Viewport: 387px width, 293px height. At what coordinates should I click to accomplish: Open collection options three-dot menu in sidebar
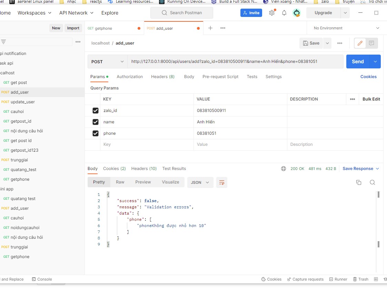[78, 42]
